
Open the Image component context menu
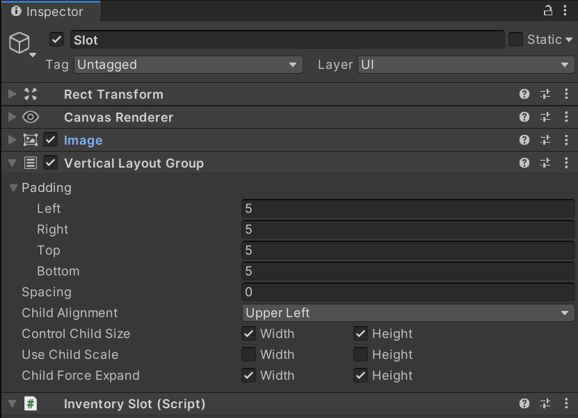567,140
